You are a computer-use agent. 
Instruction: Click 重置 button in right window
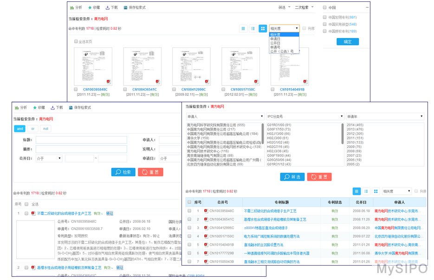point(319,177)
